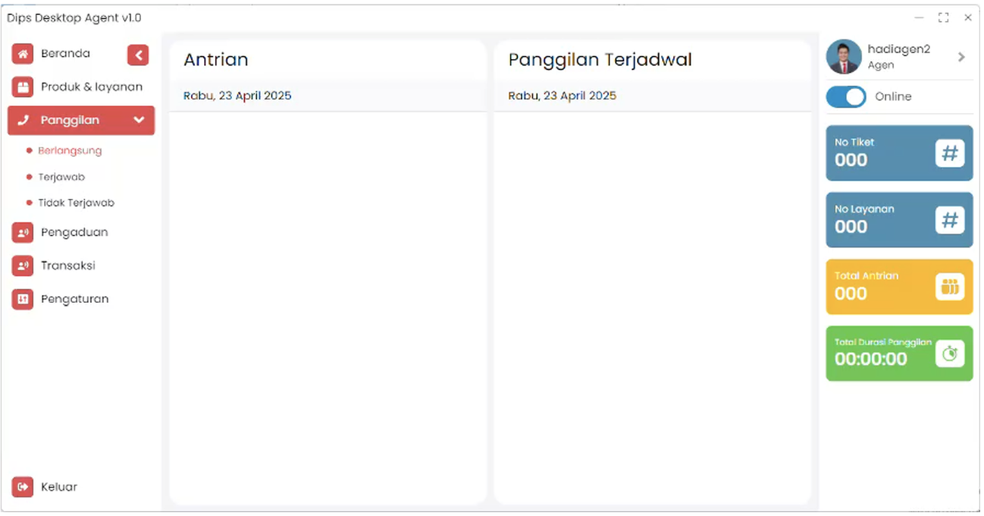The width and height of the screenshot is (984, 516).
Task: Click the hadiagen2 profile avatar
Action: (x=844, y=57)
